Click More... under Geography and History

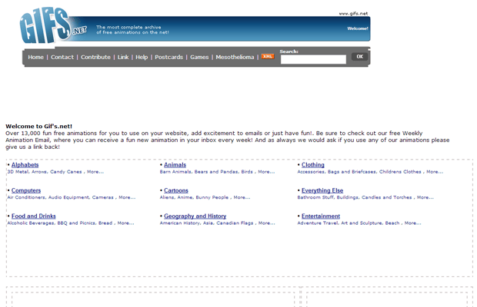click(267, 223)
